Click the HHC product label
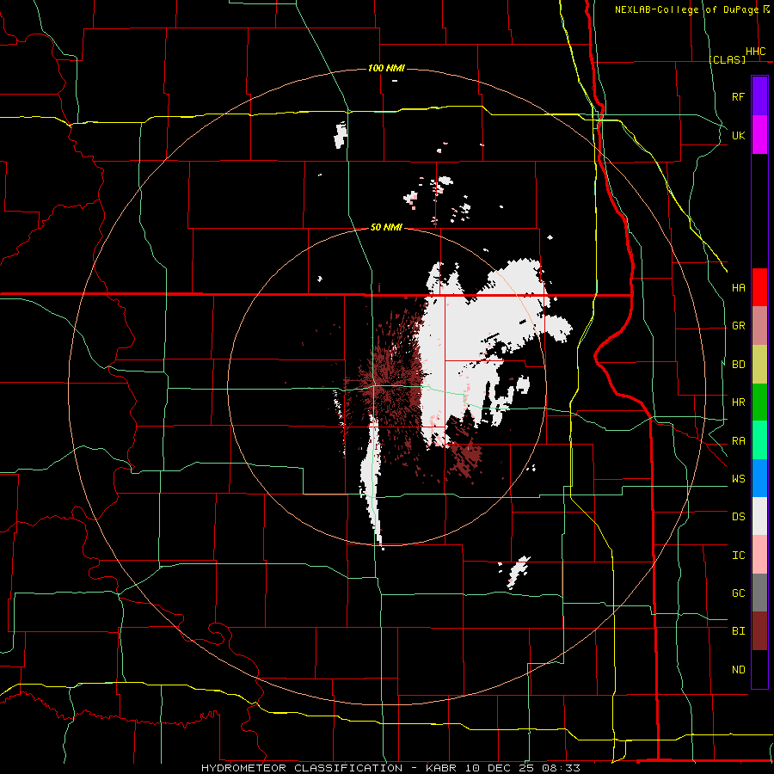 coord(755,52)
